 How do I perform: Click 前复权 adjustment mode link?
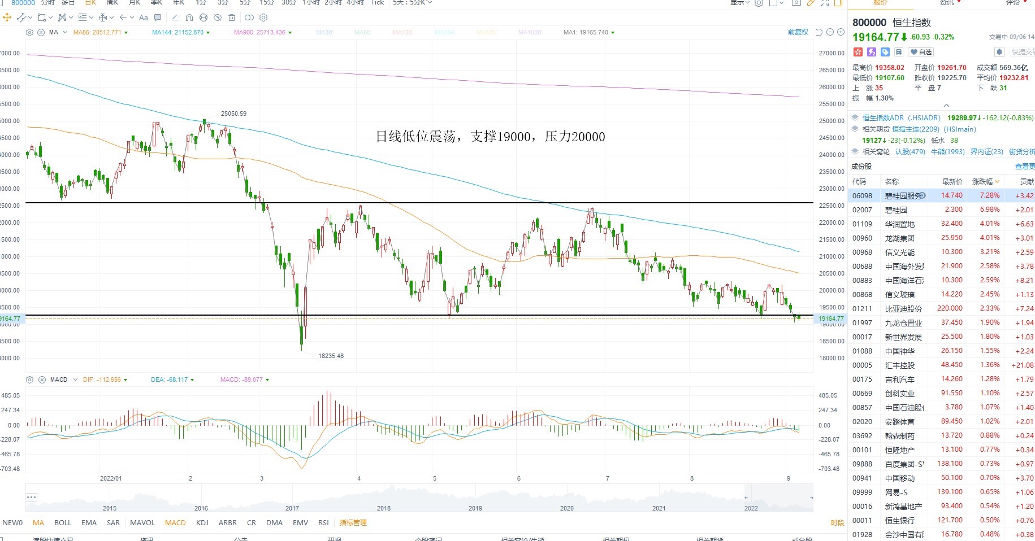[798, 32]
